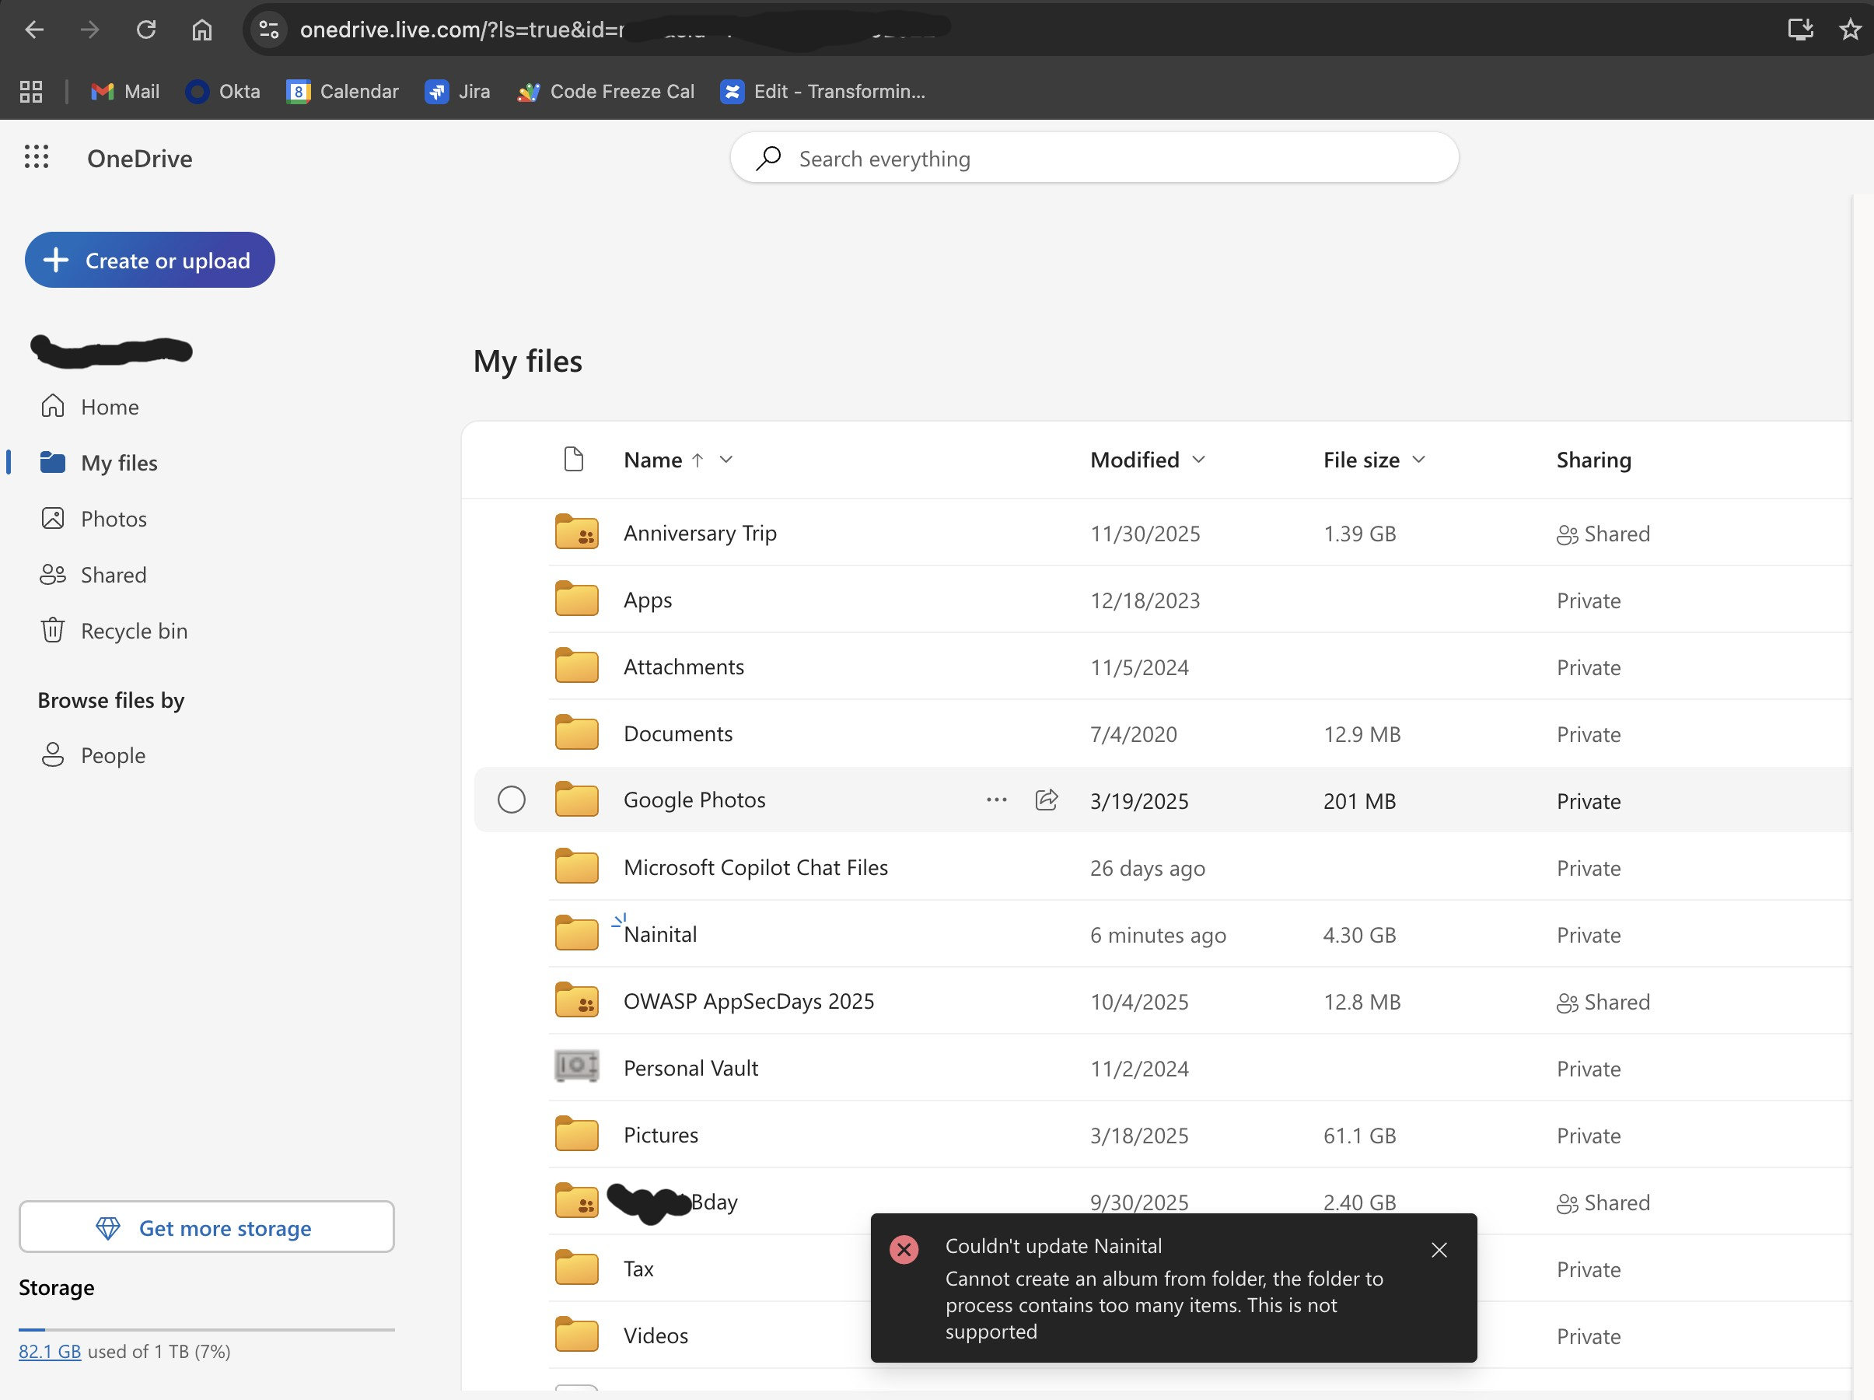The height and width of the screenshot is (1400, 1874).
Task: Click the 4.30 GB file size value
Action: 1360,935
